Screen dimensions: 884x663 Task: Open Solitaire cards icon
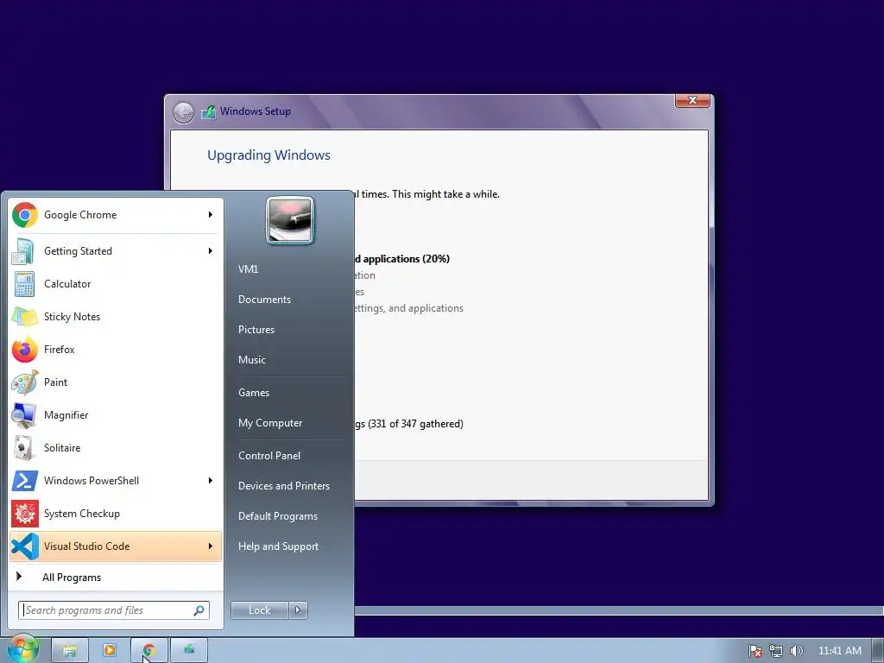tap(23, 448)
